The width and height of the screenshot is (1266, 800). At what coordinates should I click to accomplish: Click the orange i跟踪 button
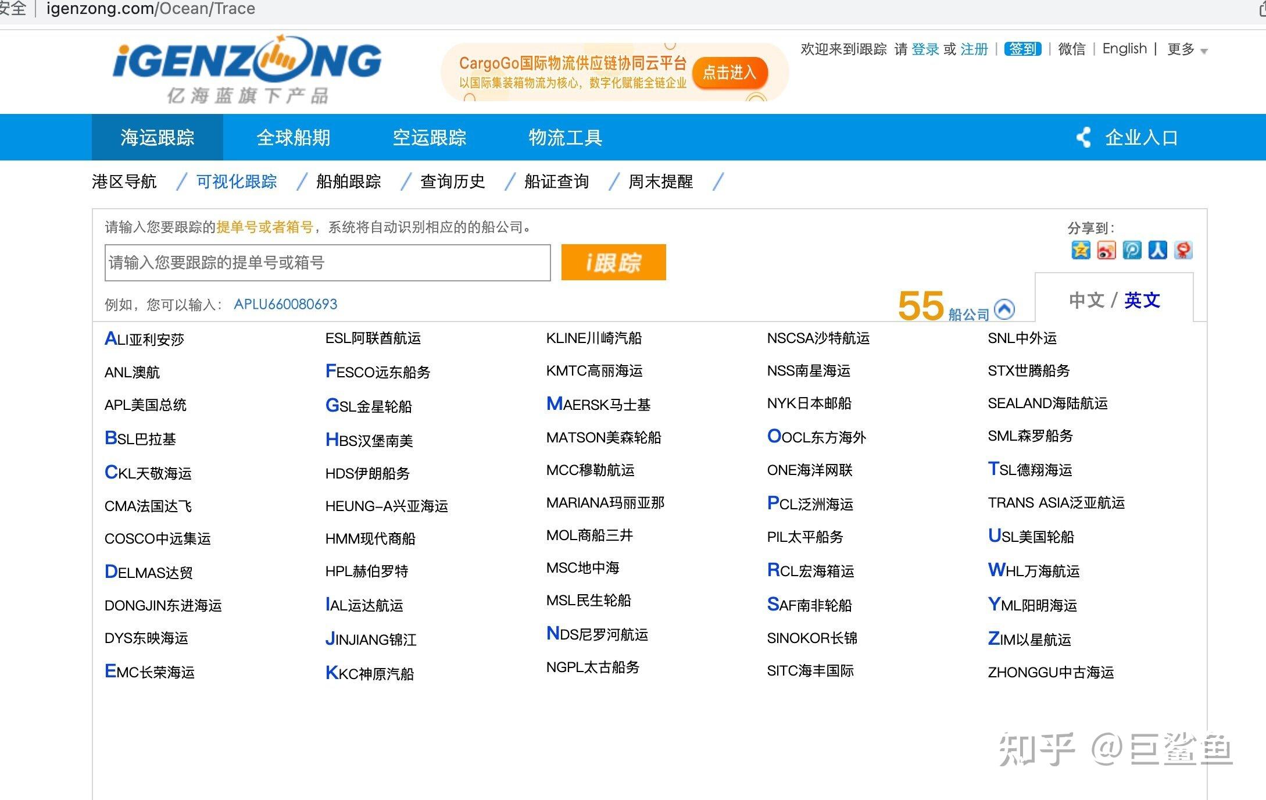click(613, 262)
